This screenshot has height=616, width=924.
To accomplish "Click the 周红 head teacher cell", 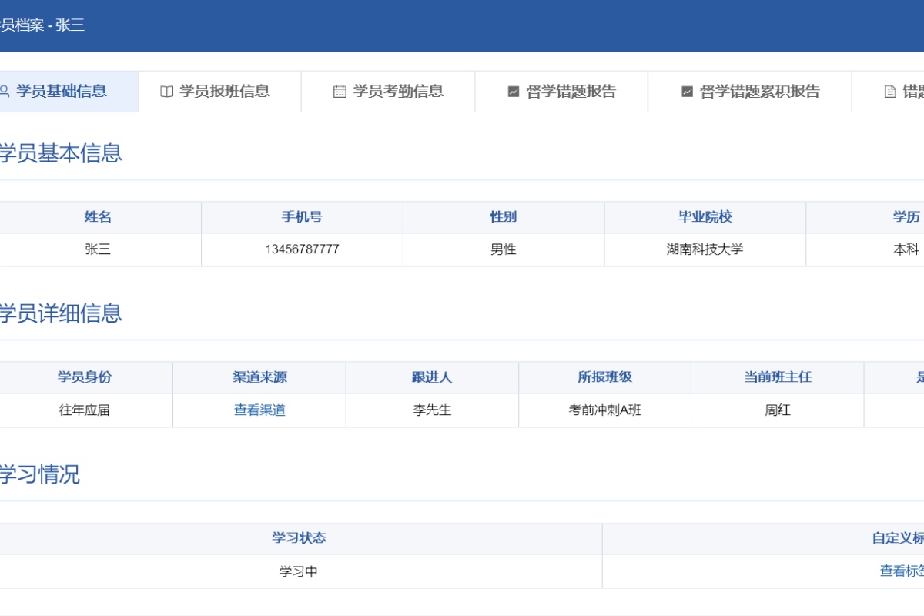I will [x=778, y=410].
